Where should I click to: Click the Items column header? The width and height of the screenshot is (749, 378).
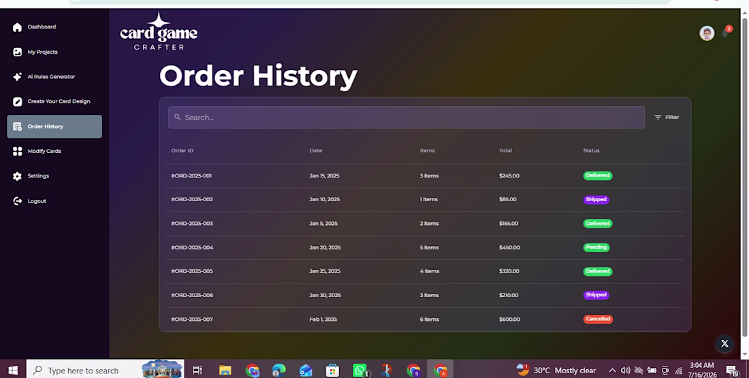pyautogui.click(x=427, y=151)
